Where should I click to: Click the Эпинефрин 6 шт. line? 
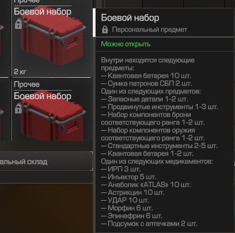point(132,216)
